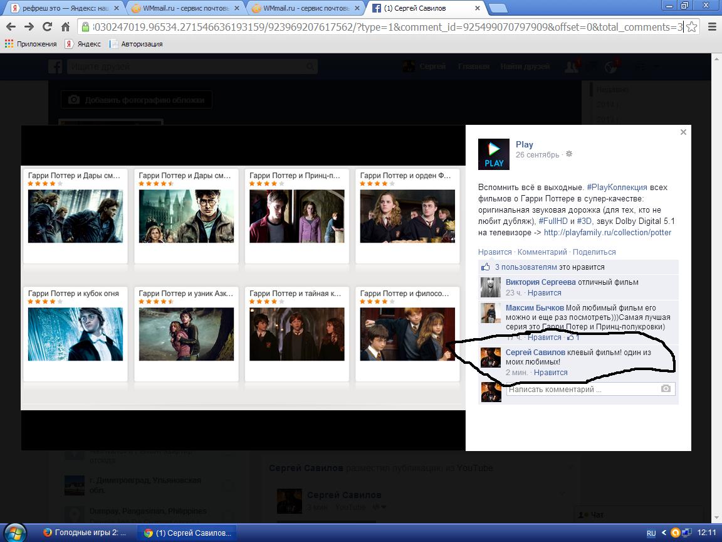The height and width of the screenshot is (542, 722).
Task: Open Максим Бычков's profile name
Action: (x=535, y=308)
